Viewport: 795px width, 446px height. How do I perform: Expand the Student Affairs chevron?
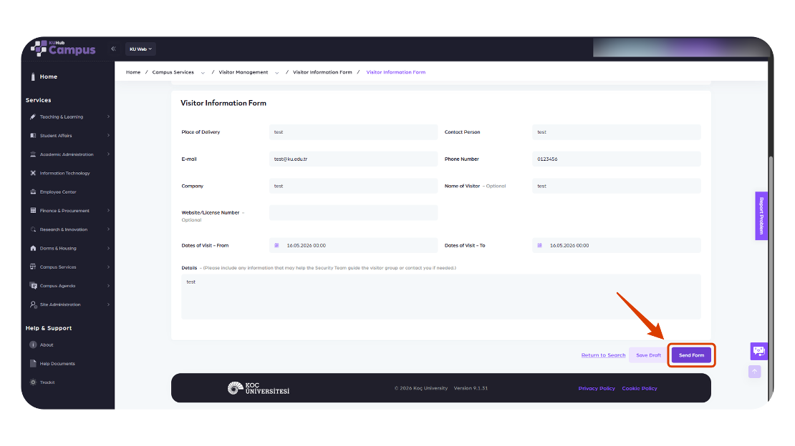(108, 136)
